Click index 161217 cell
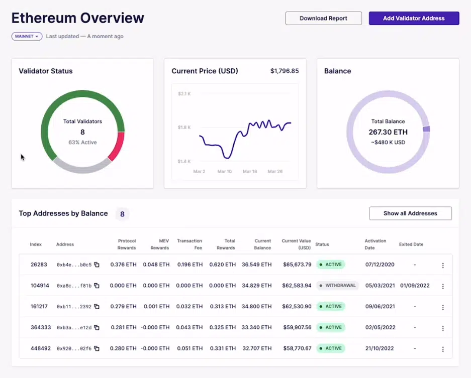Image resolution: width=471 pixels, height=378 pixels. (39, 307)
